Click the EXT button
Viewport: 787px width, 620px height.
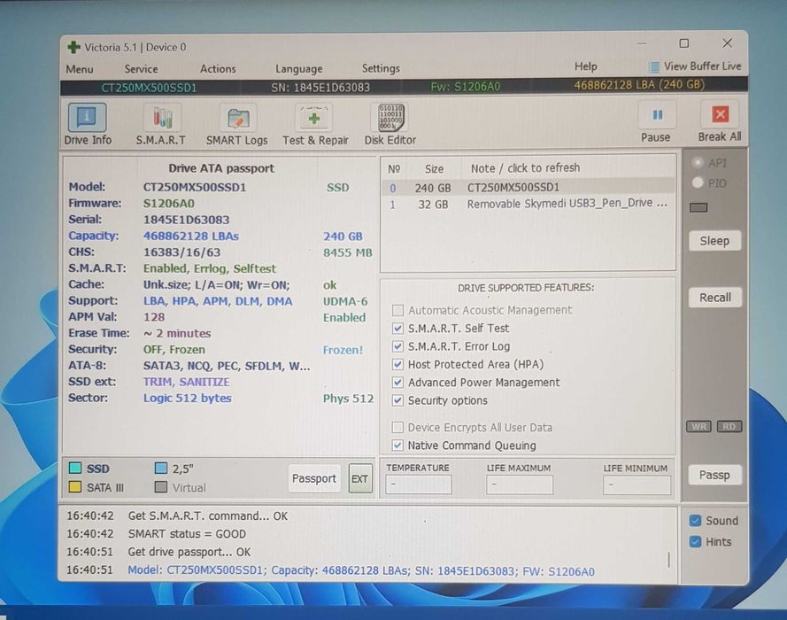click(x=360, y=479)
